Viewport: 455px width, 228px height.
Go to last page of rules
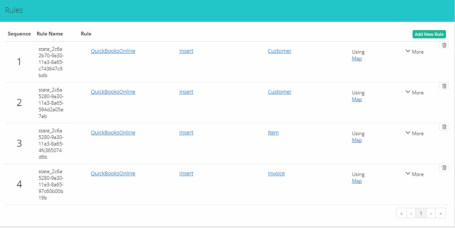pos(441,213)
